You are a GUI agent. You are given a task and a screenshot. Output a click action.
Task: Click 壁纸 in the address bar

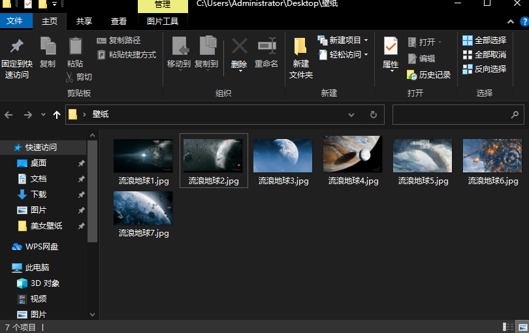pyautogui.click(x=101, y=114)
